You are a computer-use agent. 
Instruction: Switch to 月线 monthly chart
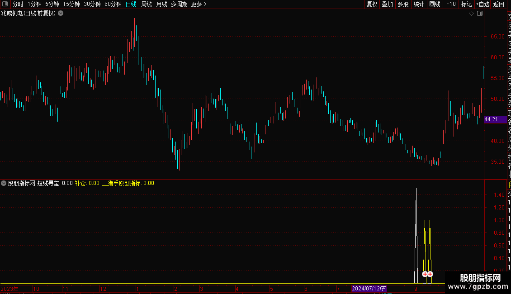161,4
